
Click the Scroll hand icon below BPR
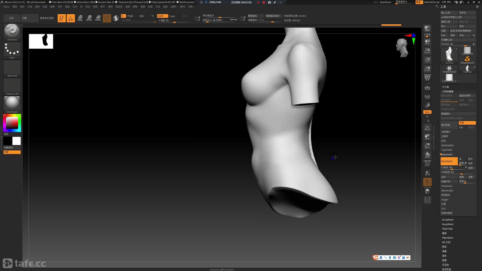pyautogui.click(x=427, y=42)
